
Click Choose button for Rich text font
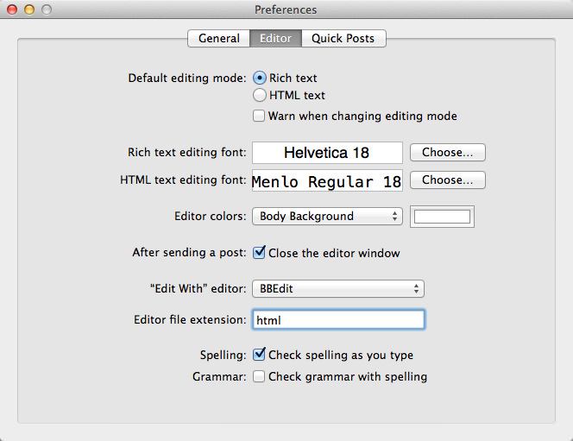coord(447,153)
